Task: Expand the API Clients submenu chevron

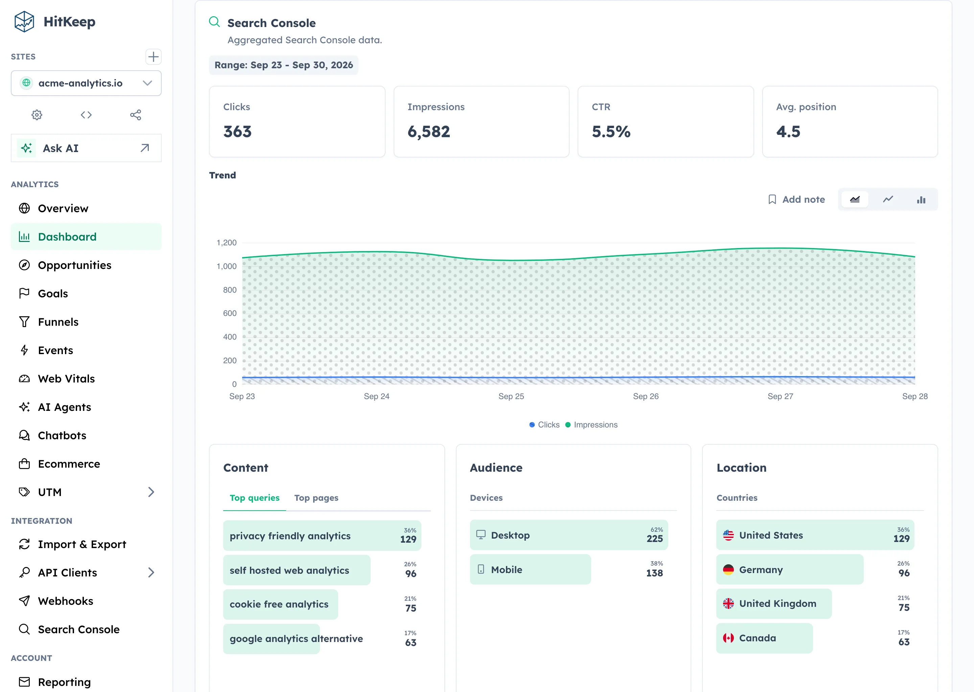Action: point(152,573)
